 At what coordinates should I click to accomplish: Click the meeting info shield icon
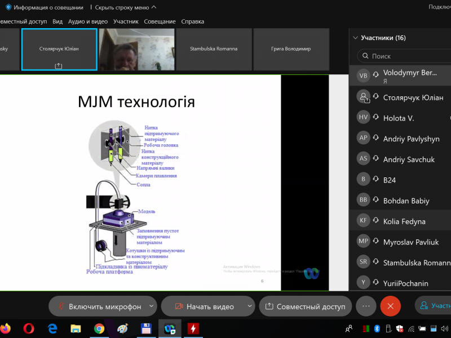[x=8, y=7]
